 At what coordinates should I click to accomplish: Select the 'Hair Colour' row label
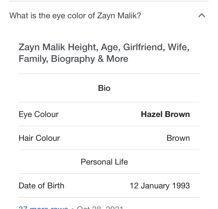[x=39, y=138]
